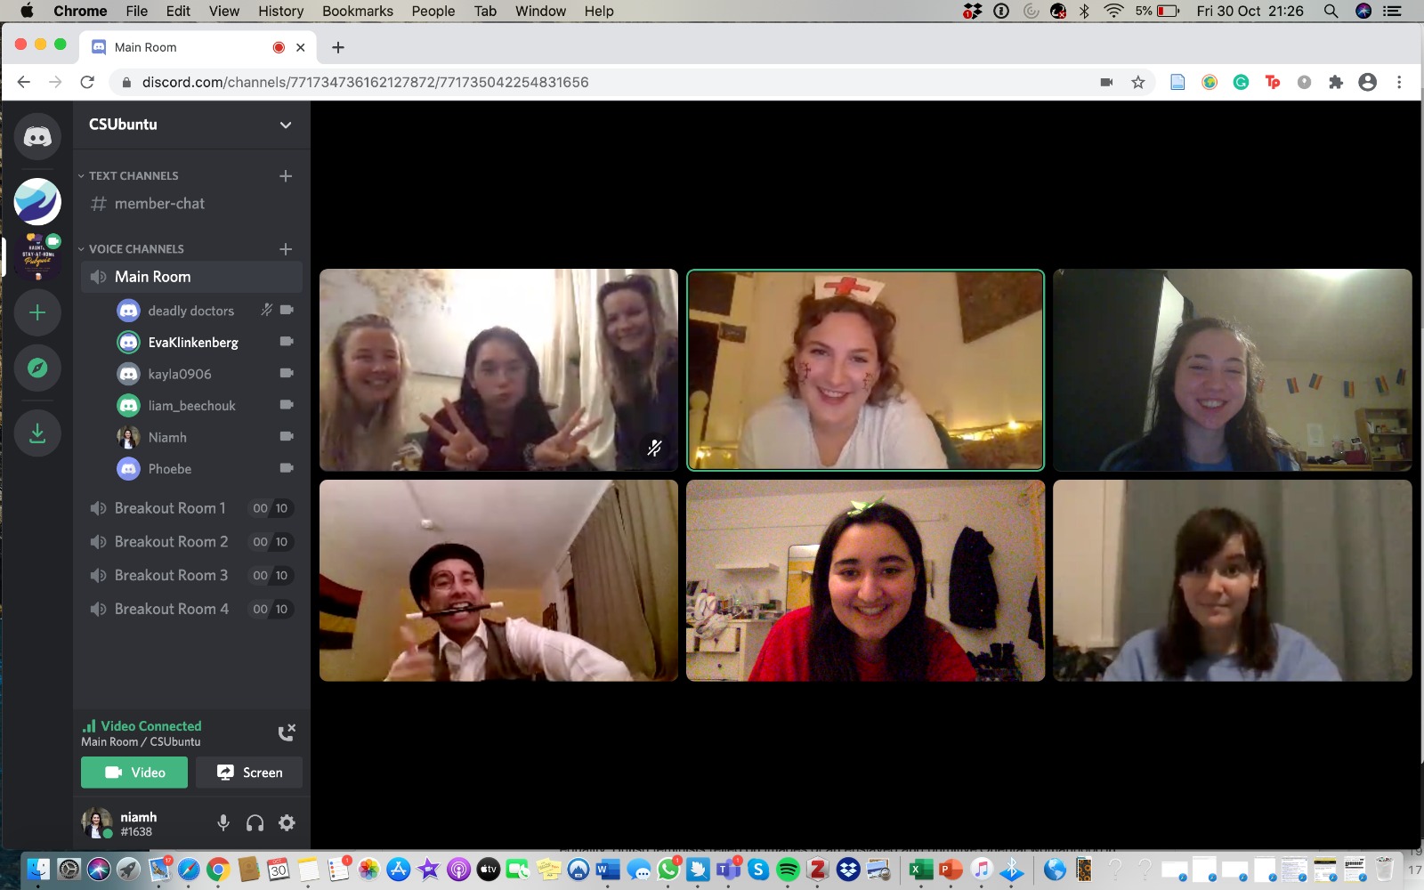The width and height of the screenshot is (1424, 890).
Task: Focus the video tile with red sweater person
Action: tap(865, 581)
